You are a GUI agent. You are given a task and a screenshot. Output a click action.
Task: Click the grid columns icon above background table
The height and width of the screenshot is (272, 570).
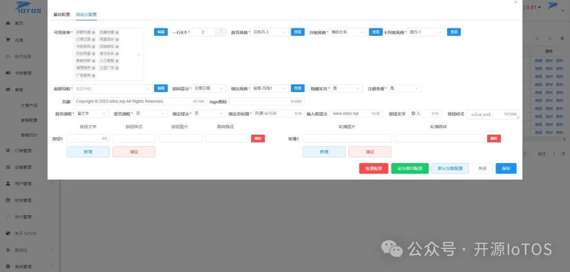562,38
